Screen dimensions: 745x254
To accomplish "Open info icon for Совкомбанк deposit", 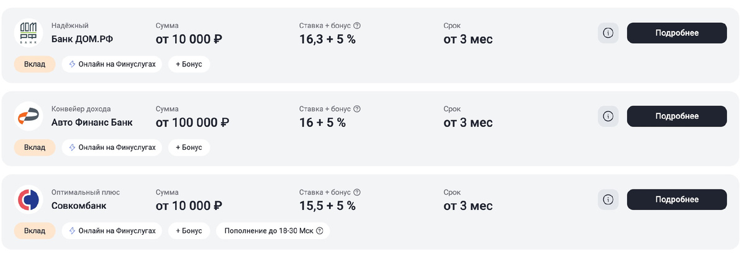I will point(608,199).
